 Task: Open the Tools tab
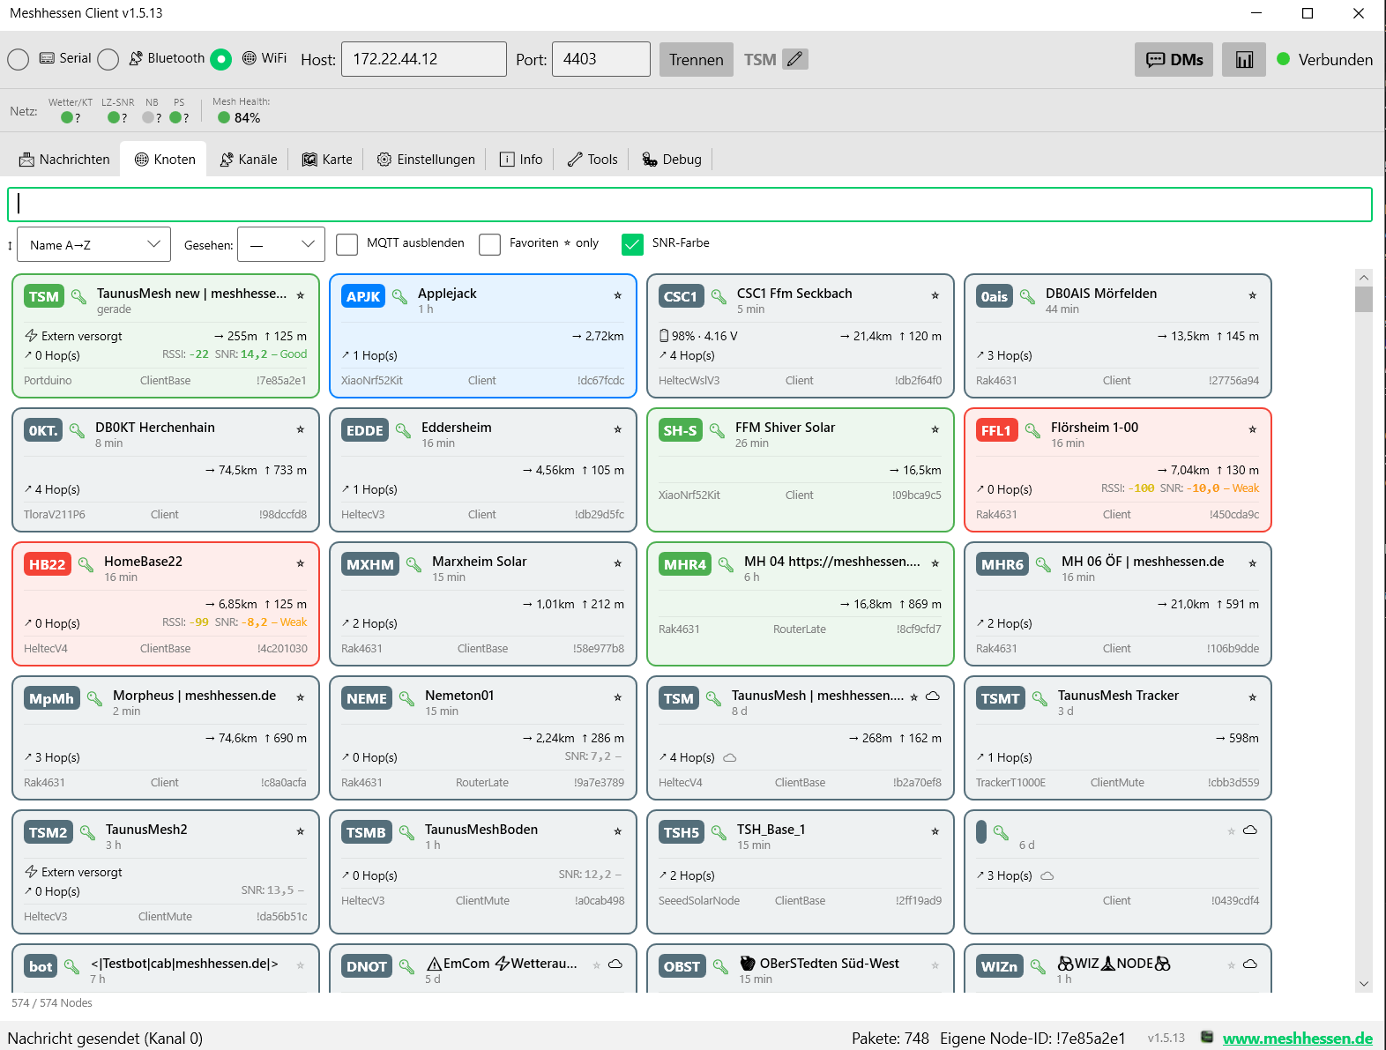click(592, 160)
